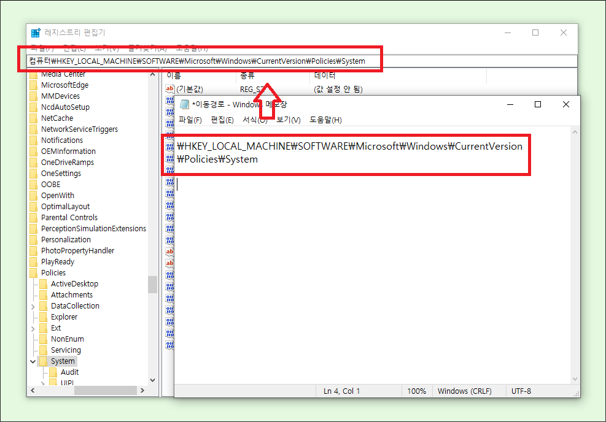Click the Attachments folder icon

43,295
